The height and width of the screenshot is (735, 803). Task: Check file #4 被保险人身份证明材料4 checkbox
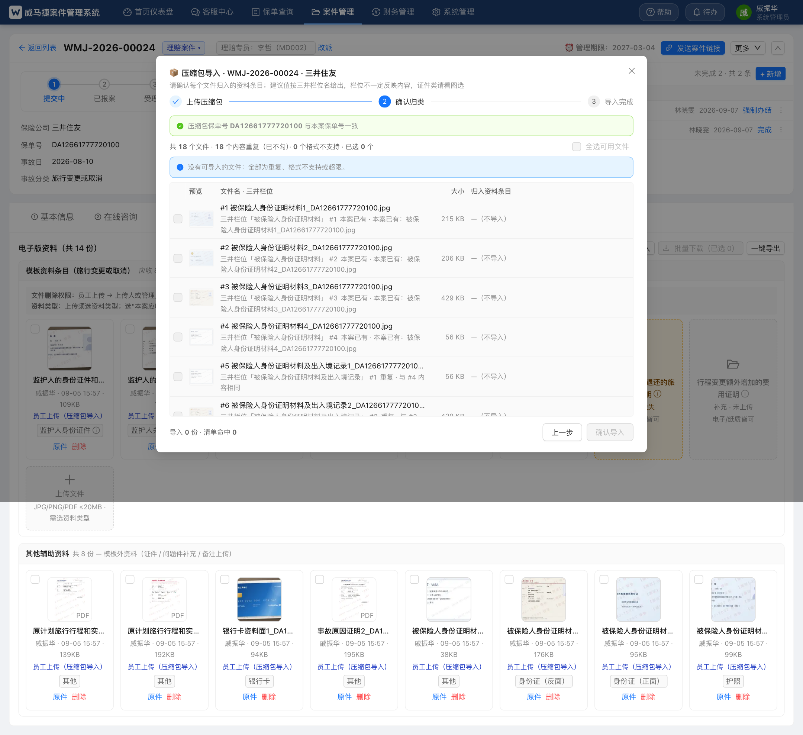pyautogui.click(x=178, y=337)
